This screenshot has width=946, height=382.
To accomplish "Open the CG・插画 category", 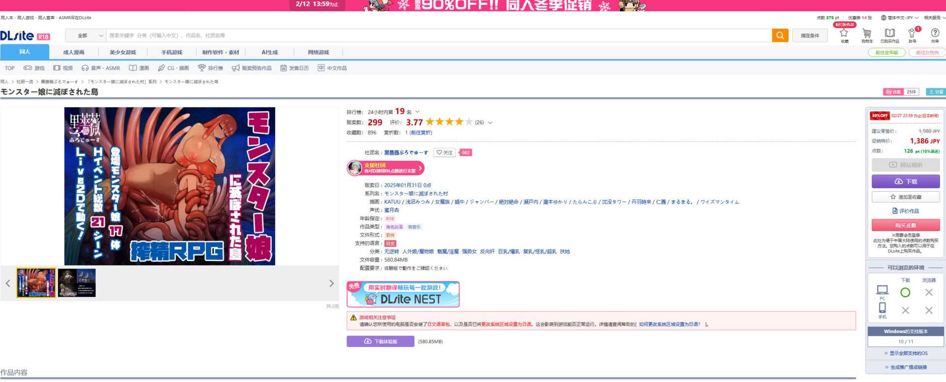I will tap(173, 68).
